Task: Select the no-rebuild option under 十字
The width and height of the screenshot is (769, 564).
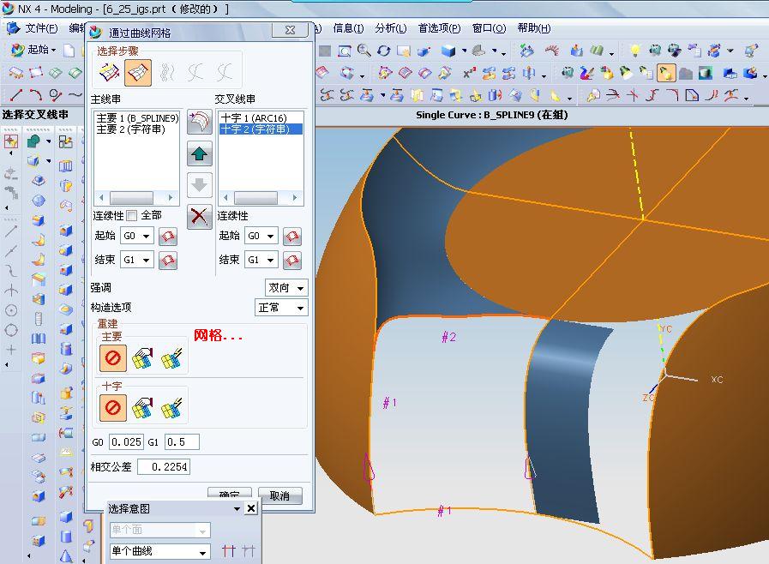Action: 113,408
